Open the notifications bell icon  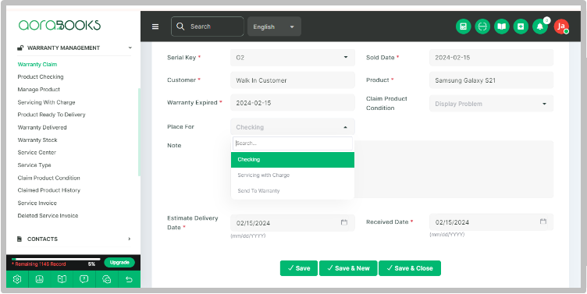coord(540,27)
